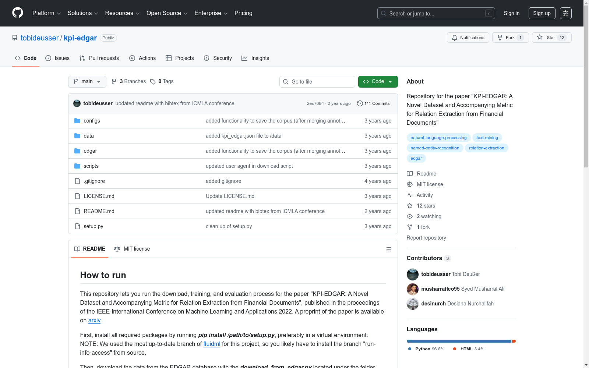This screenshot has width=589, height=368.
Task: Open the Pricing page
Action: pyautogui.click(x=243, y=13)
